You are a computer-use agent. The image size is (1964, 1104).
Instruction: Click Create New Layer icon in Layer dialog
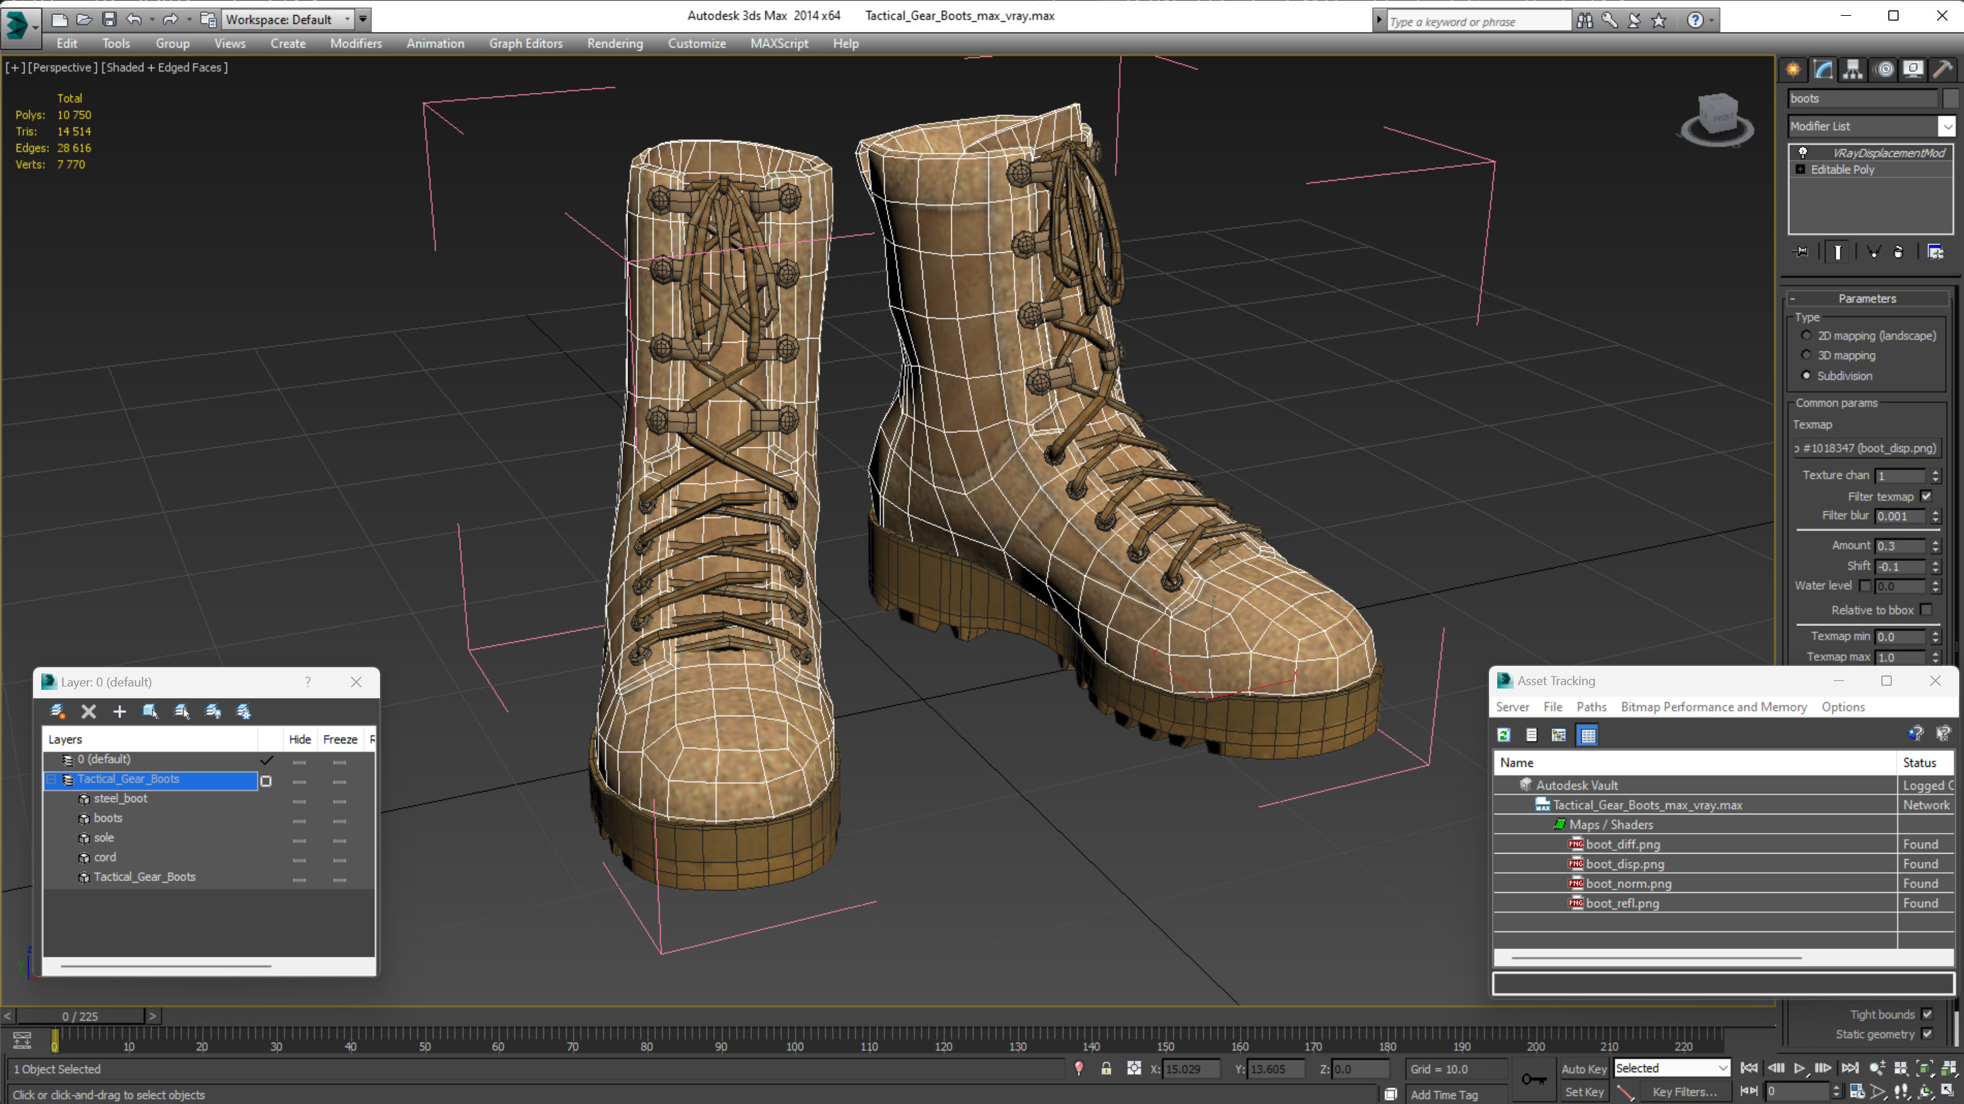(x=57, y=712)
